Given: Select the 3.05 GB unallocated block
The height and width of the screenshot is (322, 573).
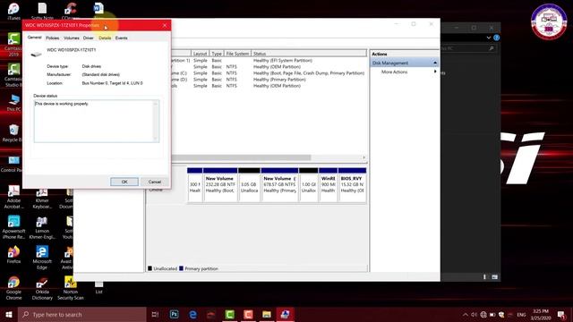Looking at the screenshot, I should pyautogui.click(x=249, y=185).
